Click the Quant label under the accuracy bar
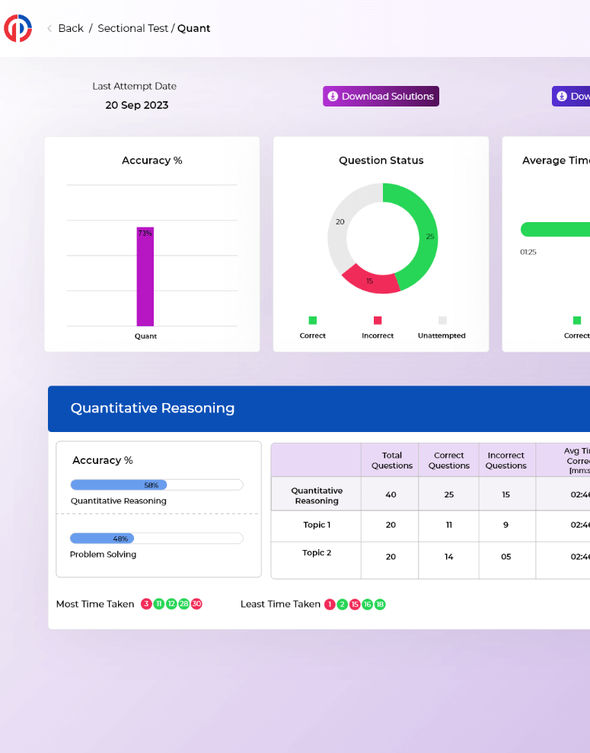590x753 pixels. point(145,336)
